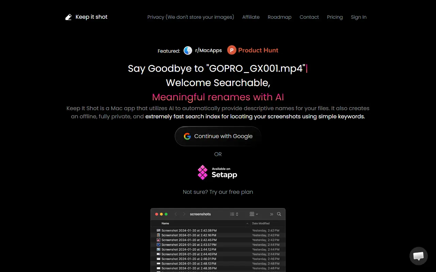Click the Available on Setapp wordmark

(x=224, y=173)
